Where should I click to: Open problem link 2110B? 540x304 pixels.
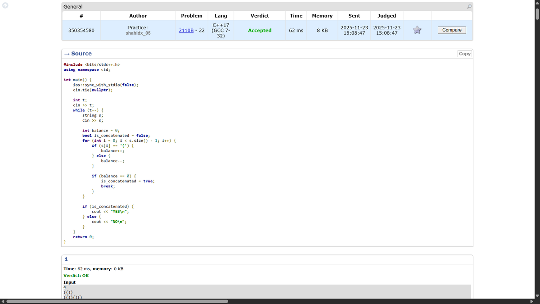pyautogui.click(x=188, y=31)
